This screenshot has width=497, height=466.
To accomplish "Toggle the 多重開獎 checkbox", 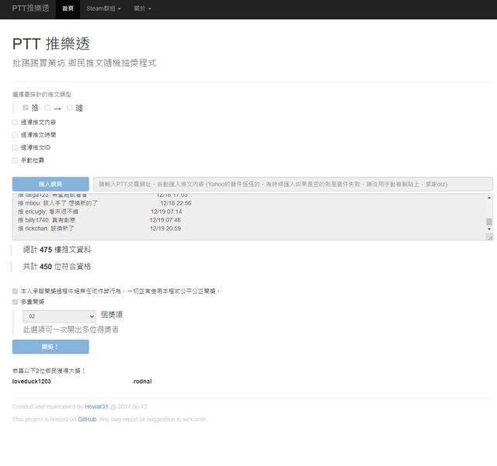I will (16, 301).
